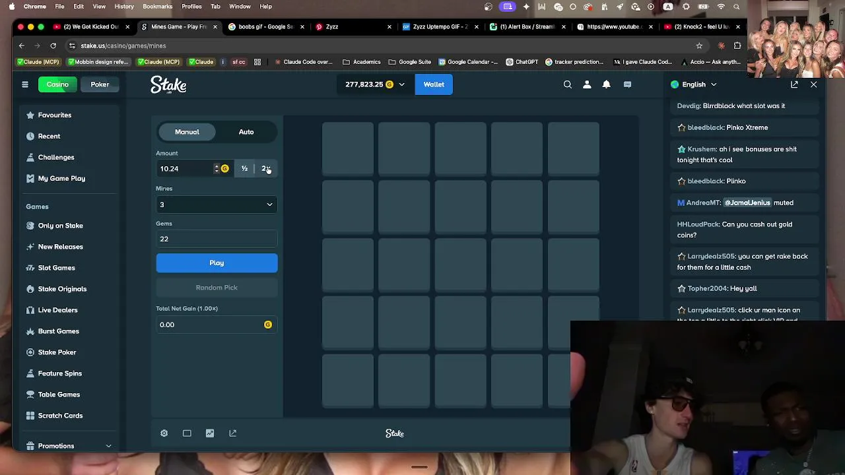This screenshot has width=845, height=475.
Task: Open Table Games category
Action: (59, 395)
